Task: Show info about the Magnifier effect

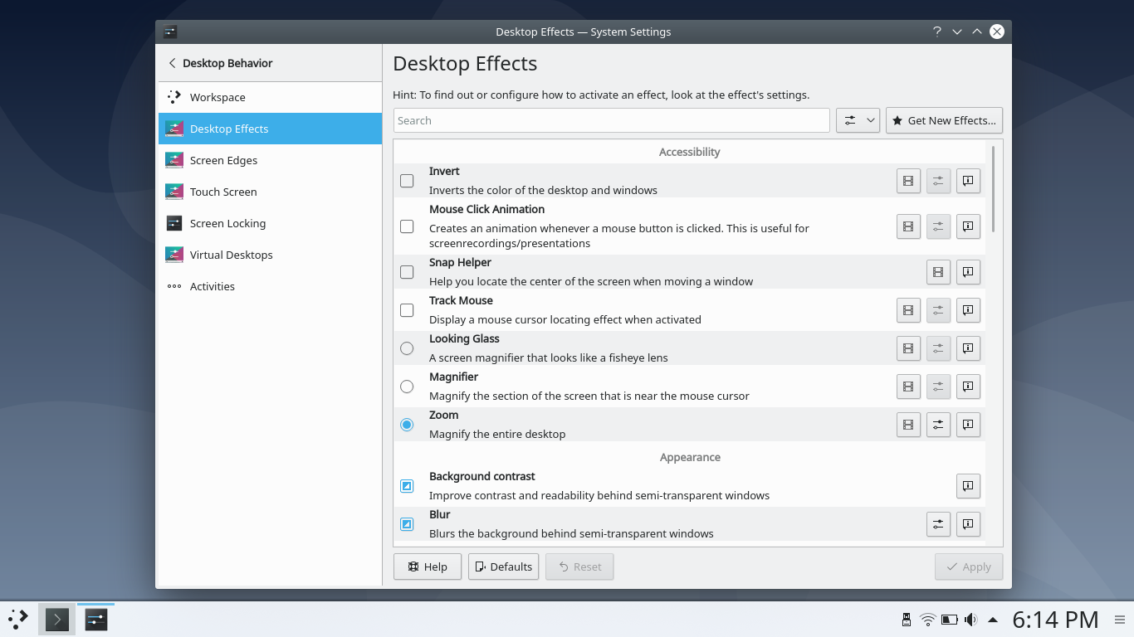Action: [968, 387]
